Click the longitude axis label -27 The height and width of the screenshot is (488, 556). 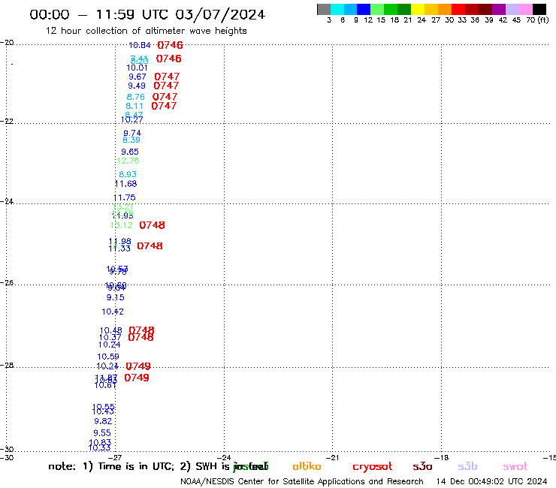click(x=115, y=458)
